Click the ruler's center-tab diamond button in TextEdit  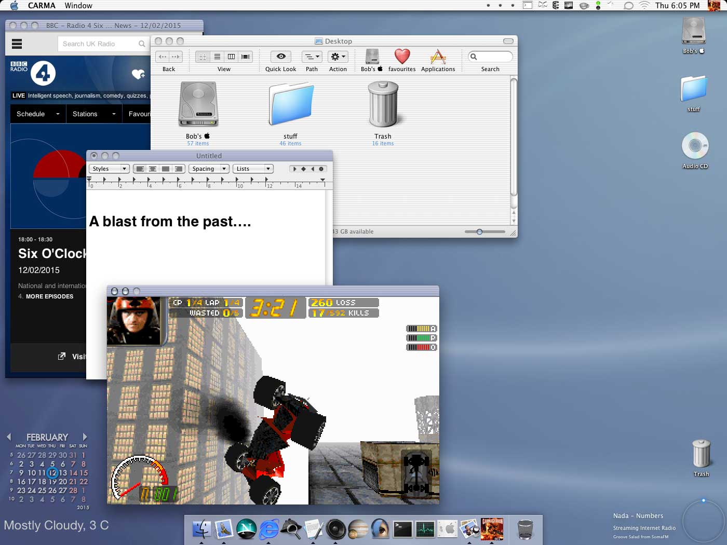coord(304,169)
